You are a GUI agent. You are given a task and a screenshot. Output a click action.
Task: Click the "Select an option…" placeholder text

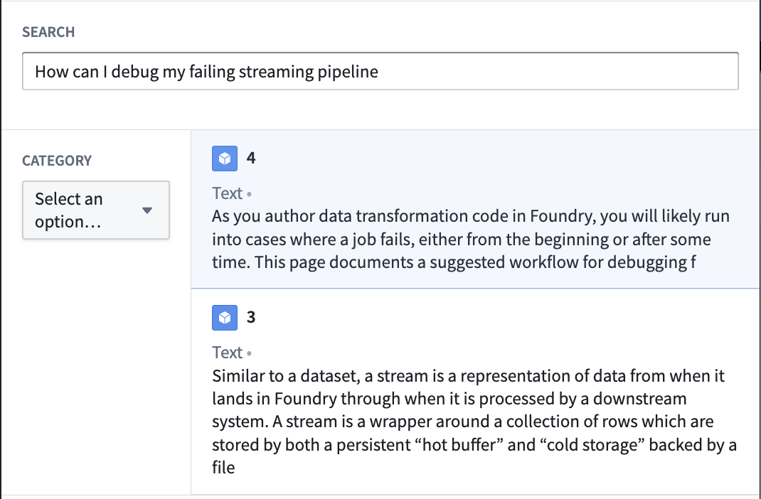click(69, 210)
